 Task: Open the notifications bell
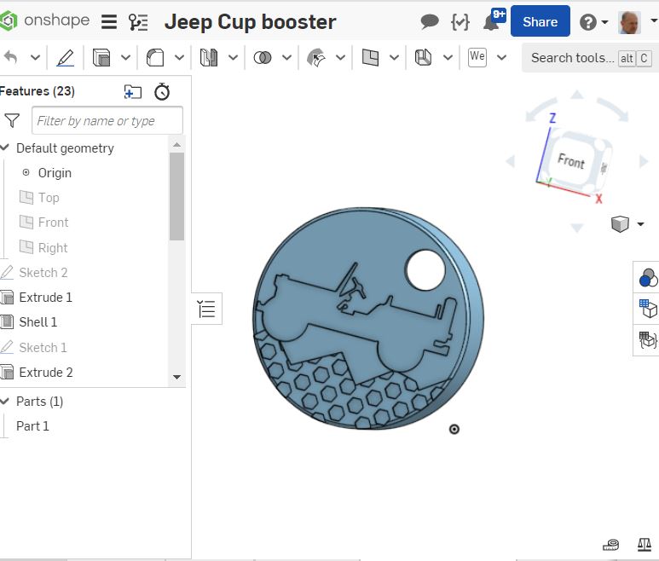[491, 22]
